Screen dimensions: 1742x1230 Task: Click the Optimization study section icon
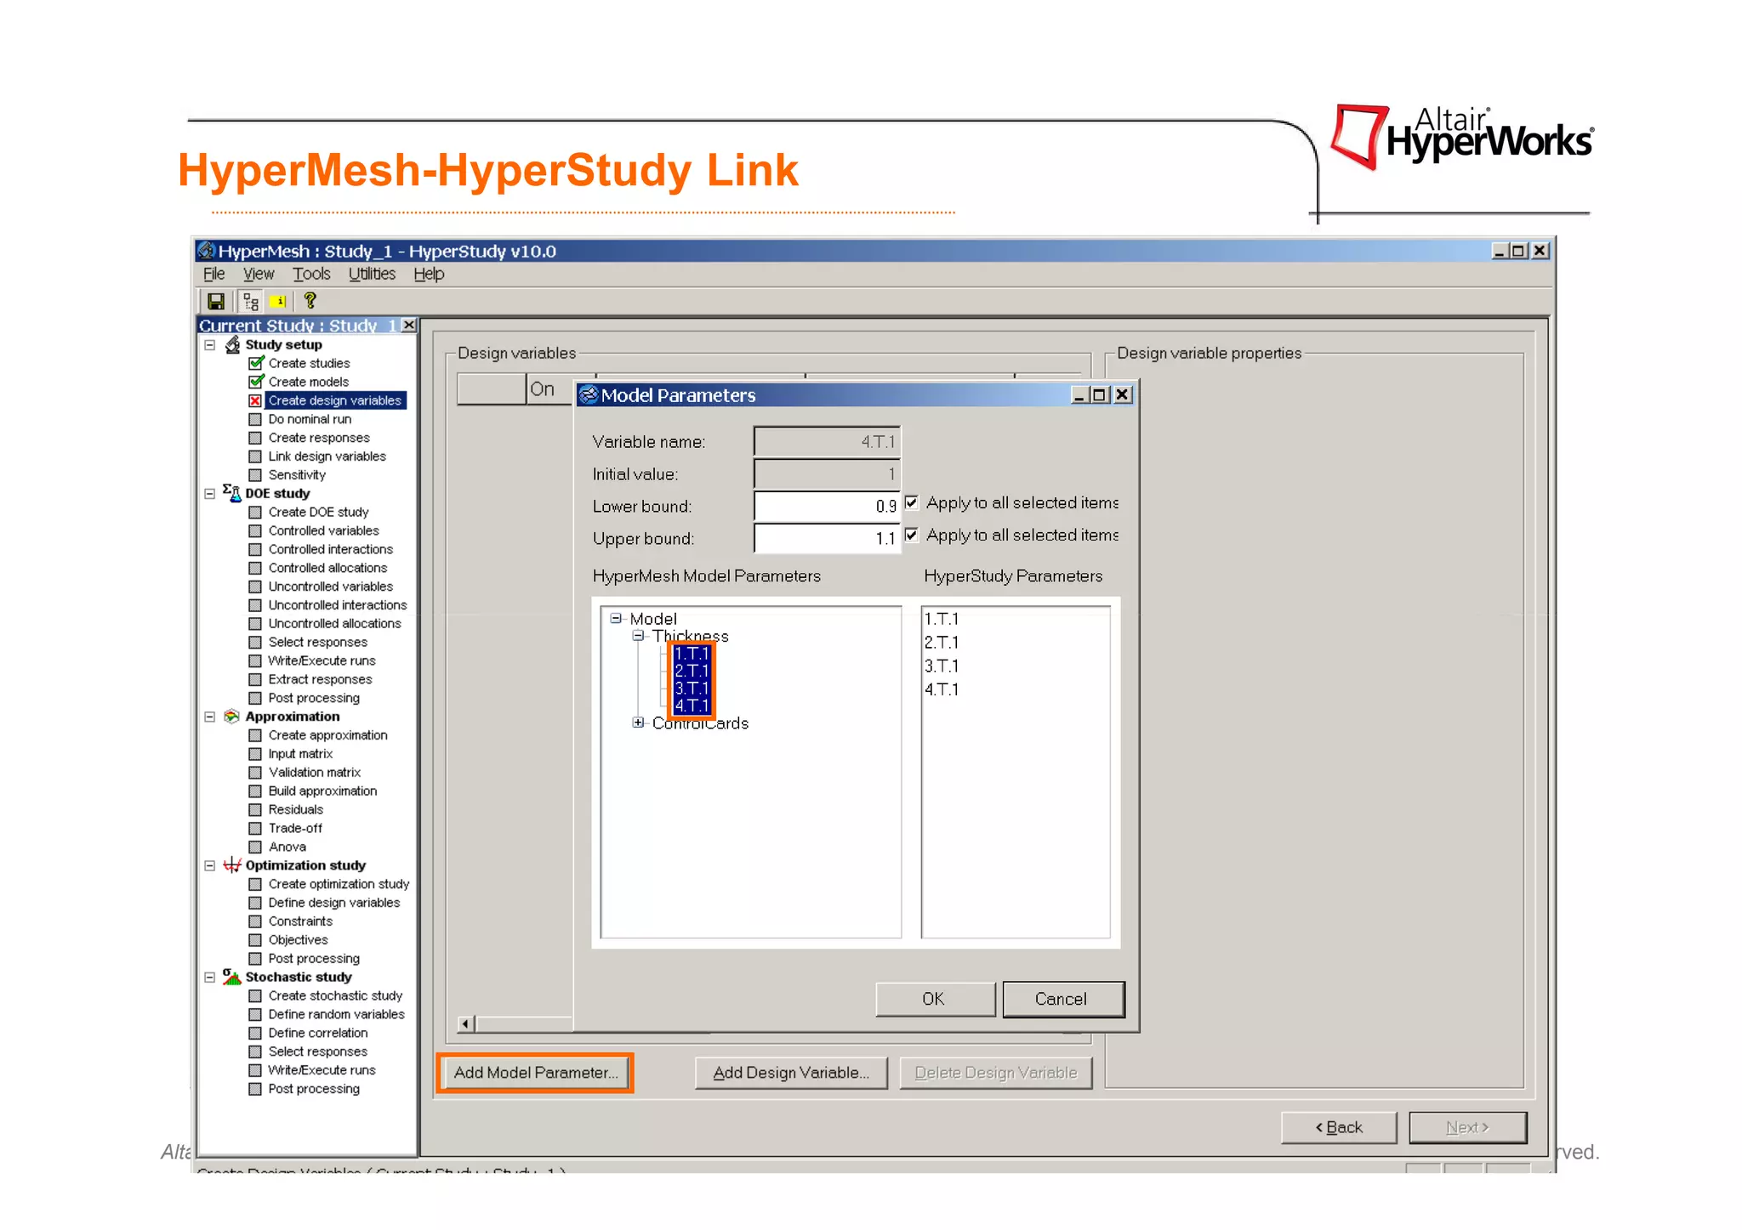pos(231,865)
